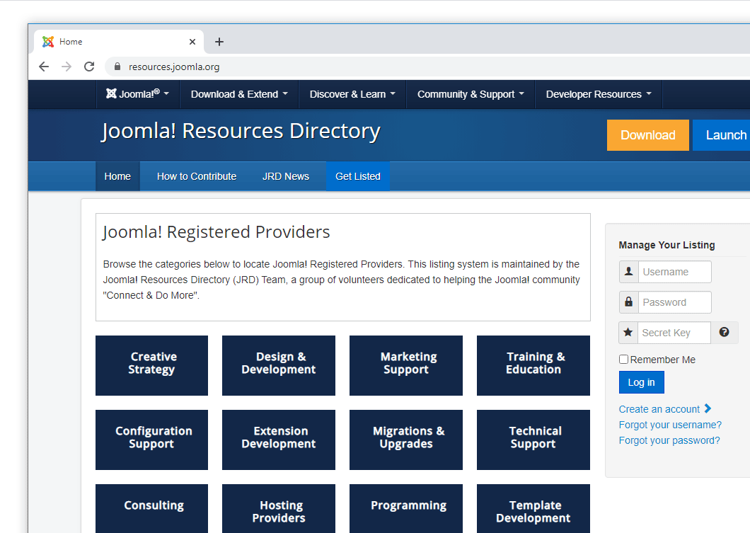Follow the Forgot your password? link
Viewport: 750px width, 533px height.
pyautogui.click(x=669, y=441)
